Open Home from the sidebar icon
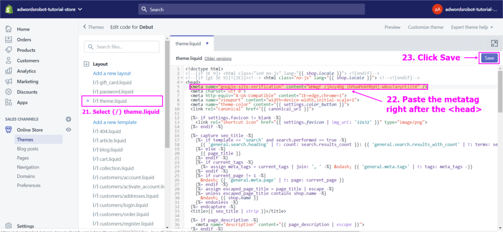This screenshot has width=503, height=232. [x=9, y=29]
